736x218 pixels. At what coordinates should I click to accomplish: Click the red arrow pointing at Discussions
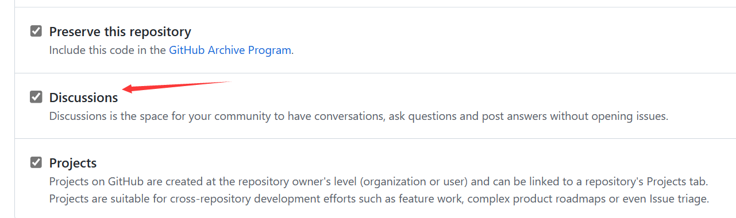177,86
